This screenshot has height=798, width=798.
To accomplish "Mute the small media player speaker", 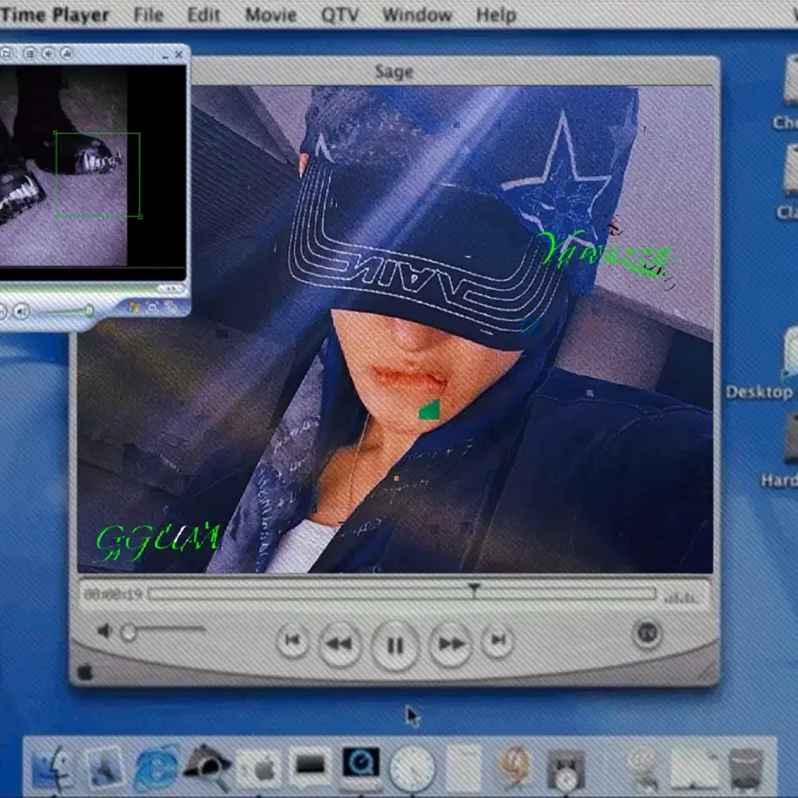I will click(x=21, y=311).
